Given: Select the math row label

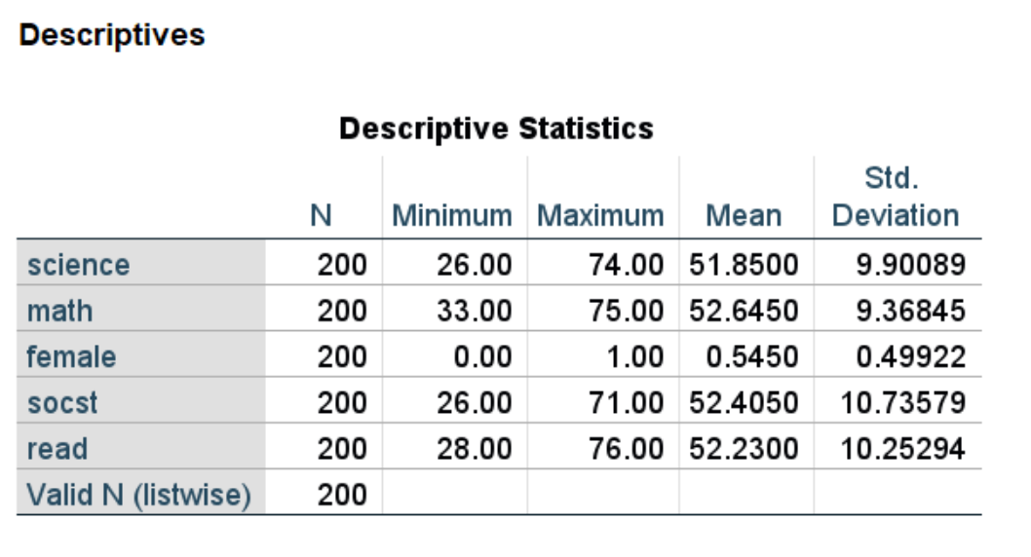Looking at the screenshot, I should coord(60,311).
